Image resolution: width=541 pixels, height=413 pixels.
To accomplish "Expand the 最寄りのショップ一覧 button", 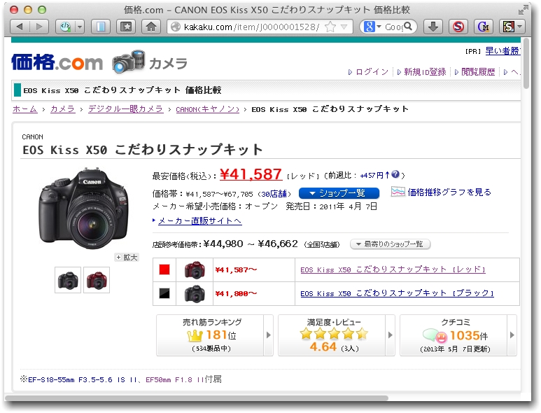I will coord(390,244).
